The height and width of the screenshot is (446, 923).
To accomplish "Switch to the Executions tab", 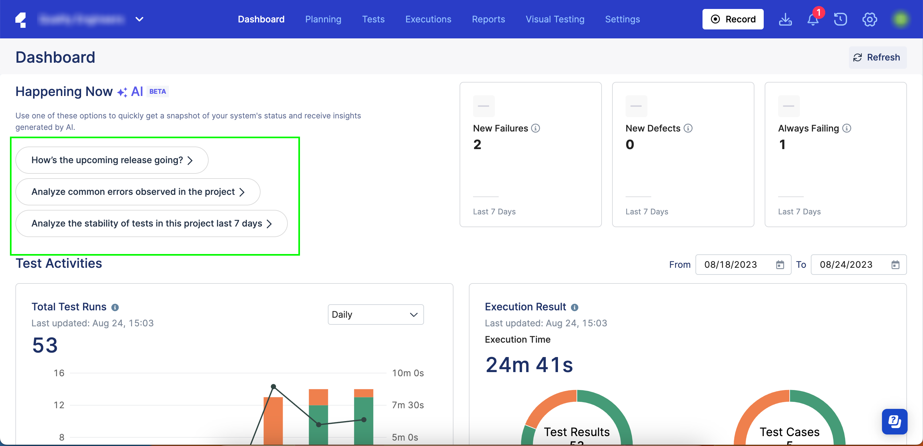I will [x=428, y=19].
